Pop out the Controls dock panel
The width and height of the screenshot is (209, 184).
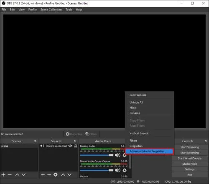(x=206, y=141)
